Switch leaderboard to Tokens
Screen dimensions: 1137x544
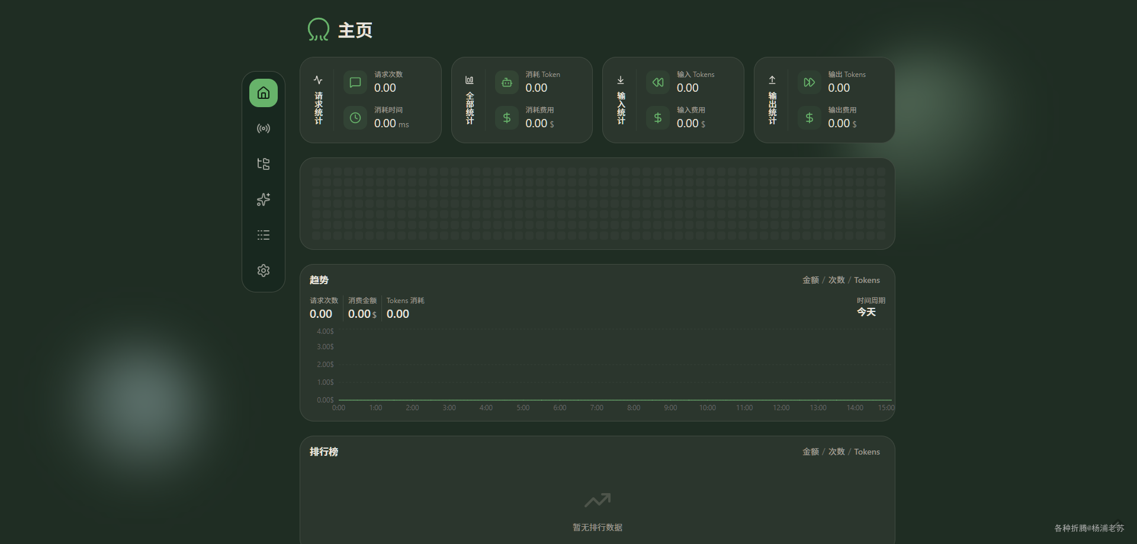[x=867, y=452]
